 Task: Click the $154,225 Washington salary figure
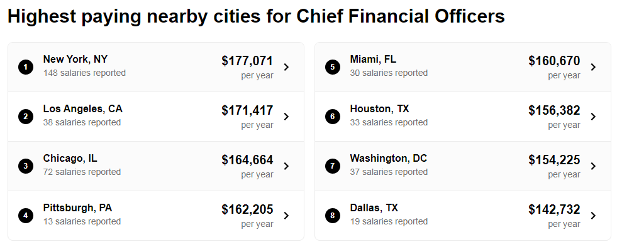[x=554, y=160]
